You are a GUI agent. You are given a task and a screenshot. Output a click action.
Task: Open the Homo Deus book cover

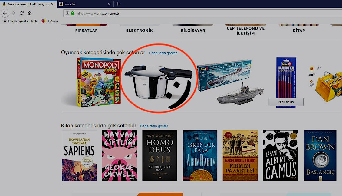160,156
